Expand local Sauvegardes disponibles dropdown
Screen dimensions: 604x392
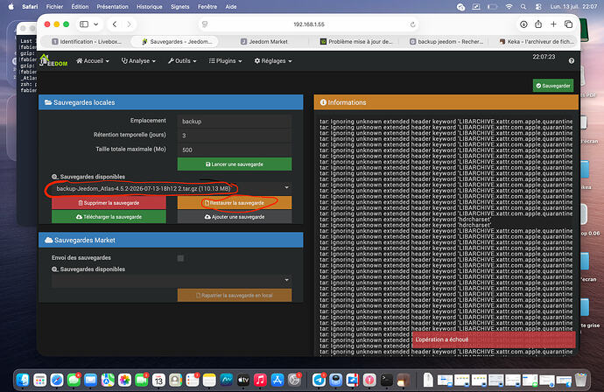tap(171, 188)
